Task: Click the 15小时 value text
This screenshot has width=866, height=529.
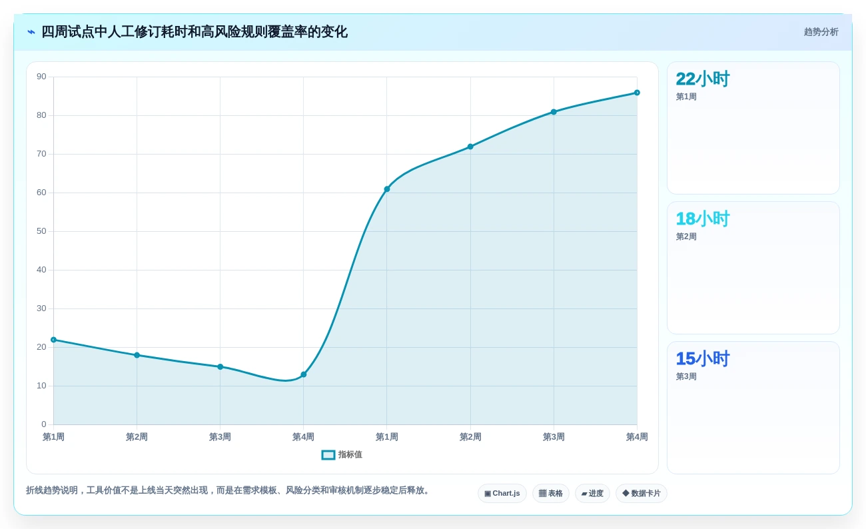Action: tap(703, 358)
